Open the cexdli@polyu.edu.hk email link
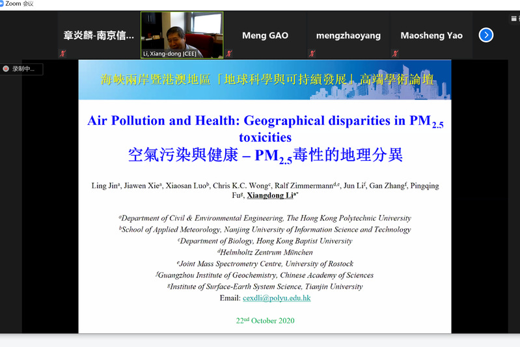The height and width of the screenshot is (347, 520). [277, 298]
